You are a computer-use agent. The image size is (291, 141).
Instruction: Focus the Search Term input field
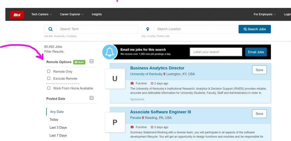97,29
